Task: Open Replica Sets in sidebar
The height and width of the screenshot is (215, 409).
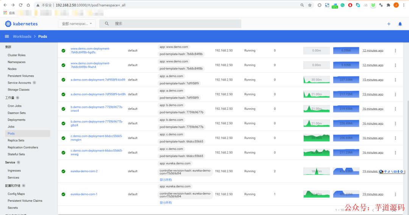Action: point(16,140)
